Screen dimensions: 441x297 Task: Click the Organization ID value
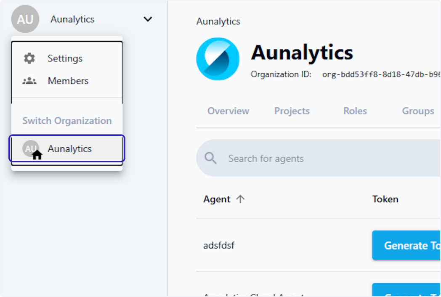click(381, 74)
